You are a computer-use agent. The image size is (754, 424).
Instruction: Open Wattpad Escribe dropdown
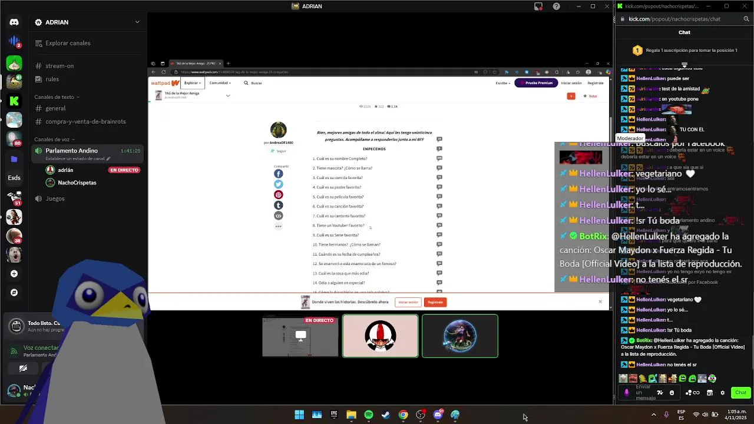point(502,83)
